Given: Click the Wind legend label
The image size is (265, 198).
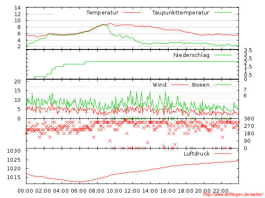Looking at the screenshot, I should [159, 85].
